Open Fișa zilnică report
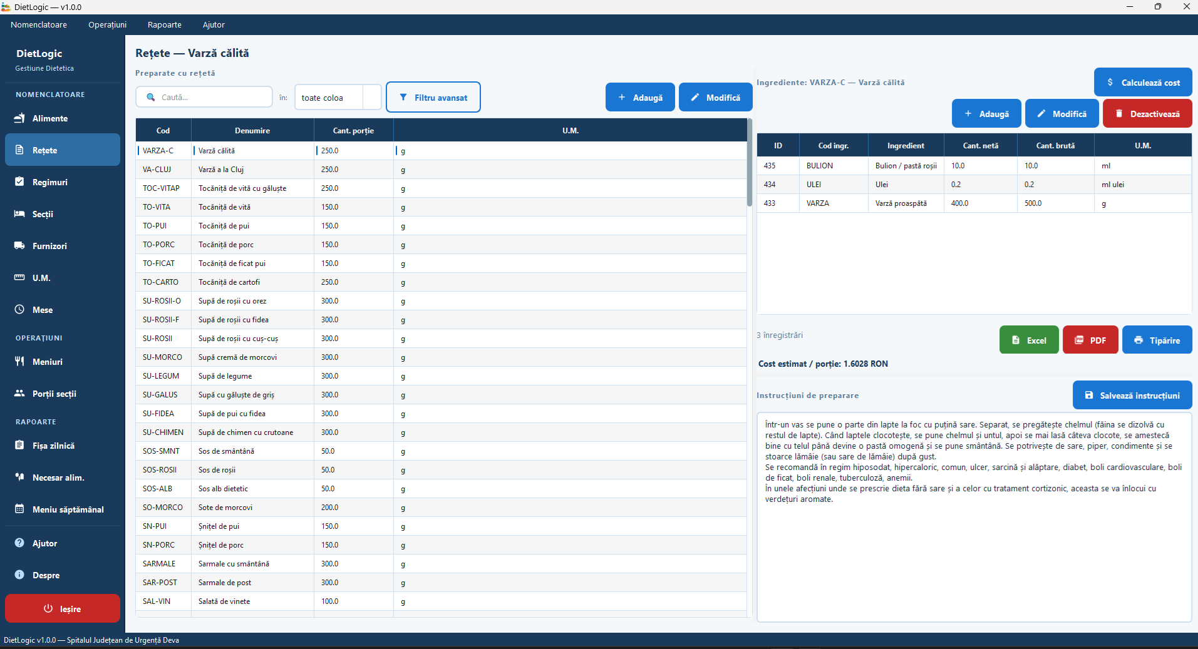1198x649 pixels. click(x=63, y=446)
